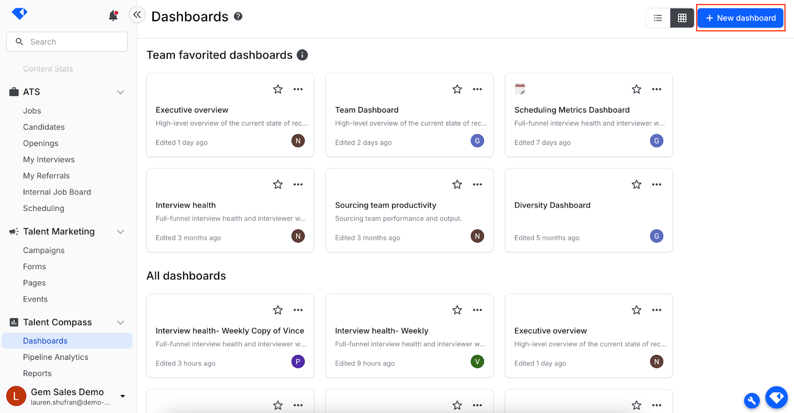The width and height of the screenshot is (794, 413).
Task: Click the L account avatar
Action: tap(16, 396)
